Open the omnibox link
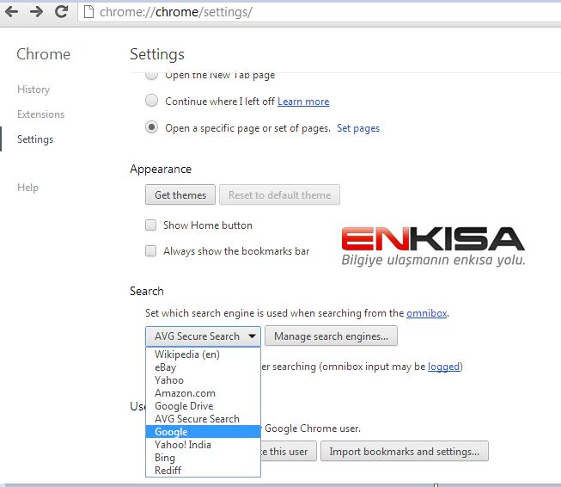This screenshot has height=487, width=561. tap(426, 313)
